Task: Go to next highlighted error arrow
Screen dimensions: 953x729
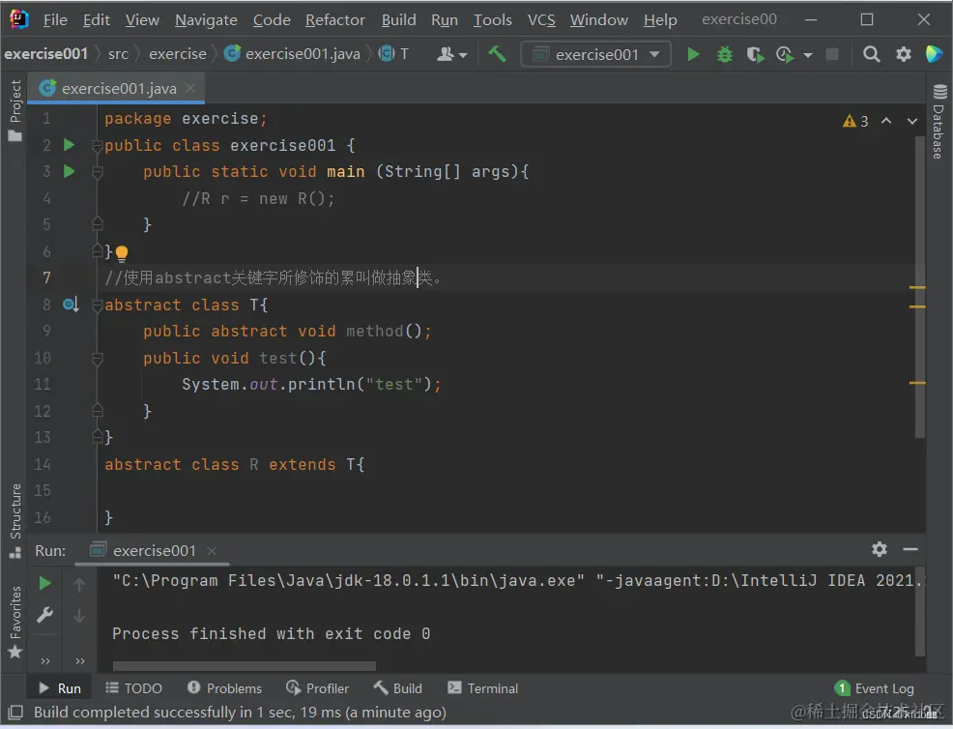Action: [912, 121]
